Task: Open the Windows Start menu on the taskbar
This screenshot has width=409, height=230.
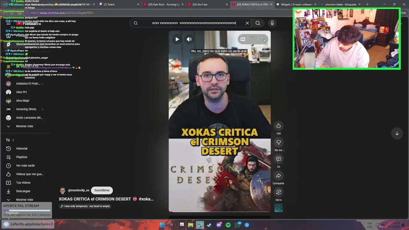Action: (x=162, y=225)
